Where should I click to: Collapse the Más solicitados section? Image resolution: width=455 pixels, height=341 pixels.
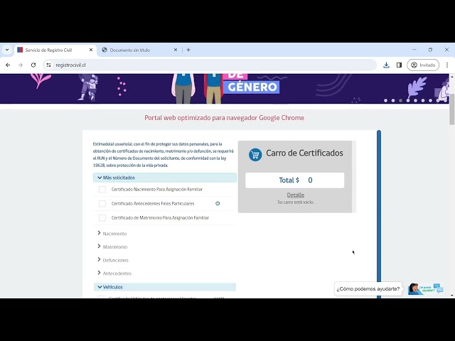click(165, 178)
